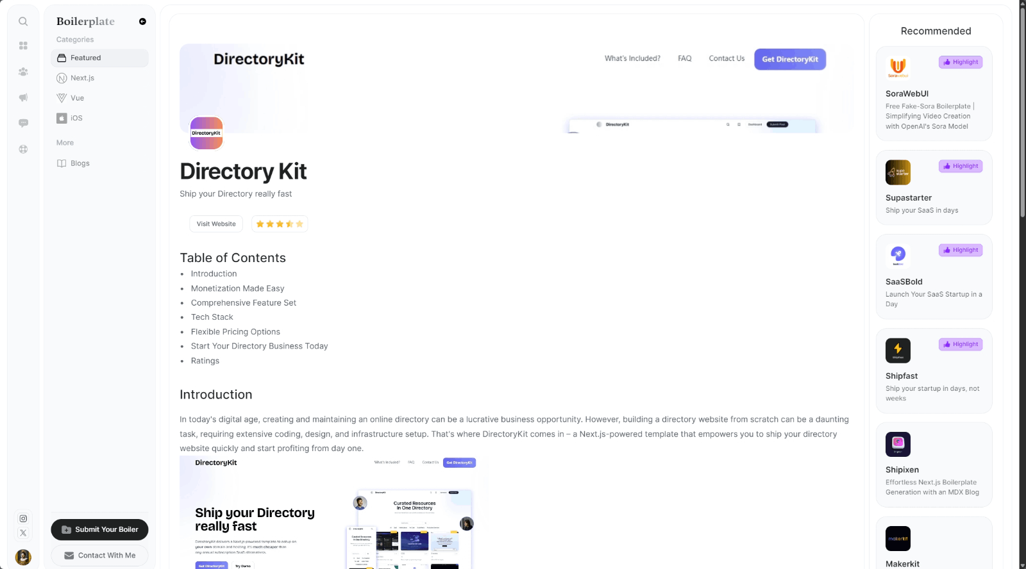Screen dimensions: 1026x569
Task: Jump to Introduction in table of contents
Action: pyautogui.click(x=214, y=274)
